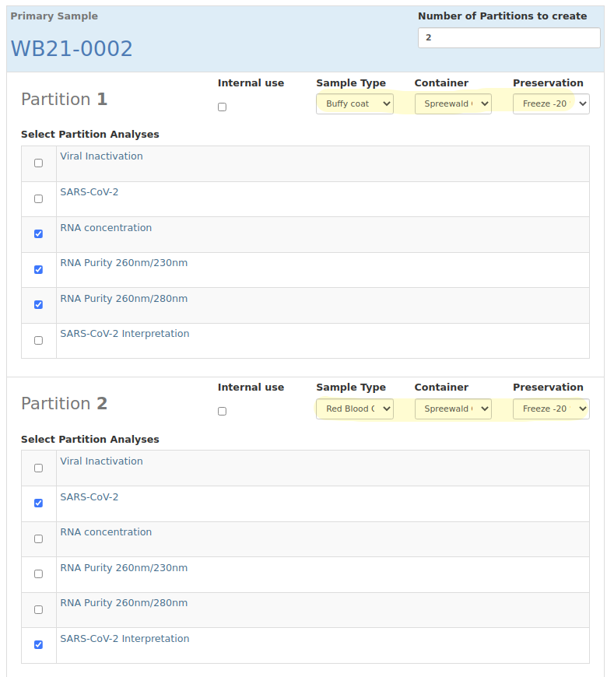Open Partition 2 Sample Type dropdown
The image size is (607, 677).
click(354, 409)
